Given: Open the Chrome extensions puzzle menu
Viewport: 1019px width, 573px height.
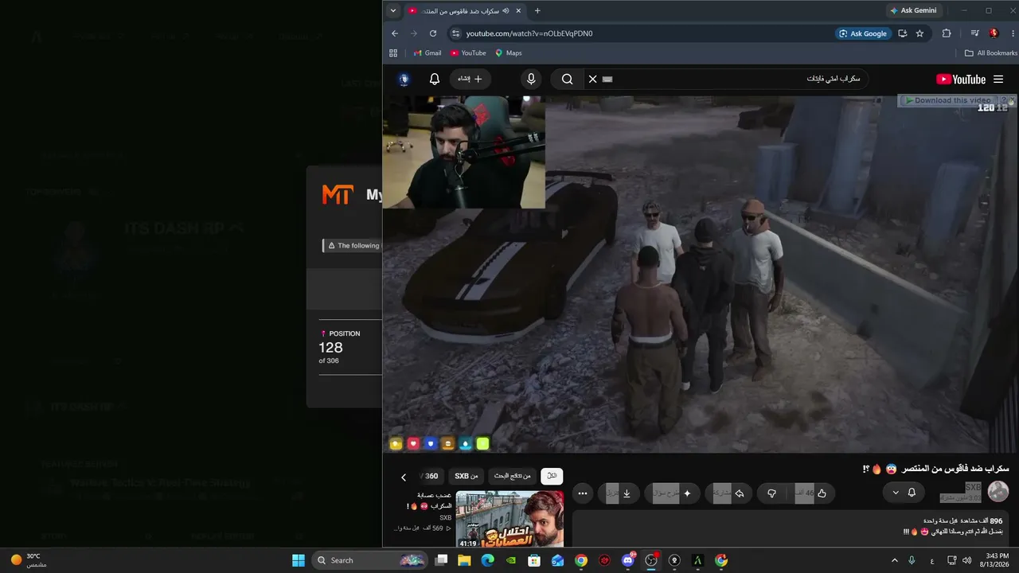Looking at the screenshot, I should pyautogui.click(x=947, y=33).
